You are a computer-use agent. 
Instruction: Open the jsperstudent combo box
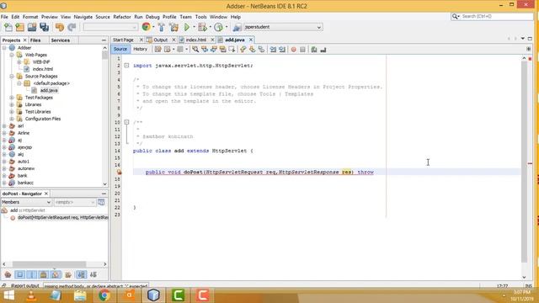[x=283, y=27]
